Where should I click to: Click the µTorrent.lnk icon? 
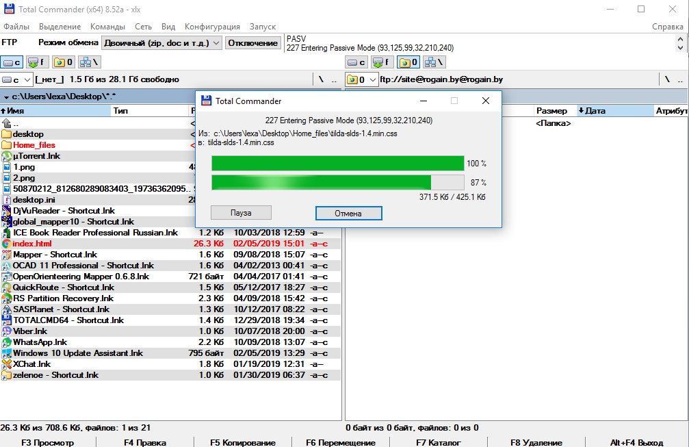(x=7, y=156)
